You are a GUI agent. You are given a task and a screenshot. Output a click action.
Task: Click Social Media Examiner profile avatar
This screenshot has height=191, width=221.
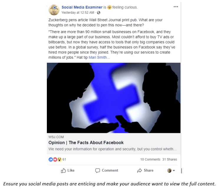(x=54, y=10)
